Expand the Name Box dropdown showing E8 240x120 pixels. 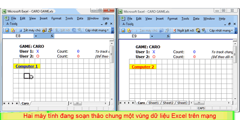[36, 36]
